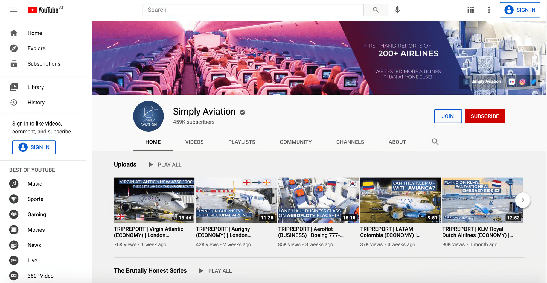Focus the Search input field
The width and height of the screenshot is (547, 283).
click(x=253, y=10)
